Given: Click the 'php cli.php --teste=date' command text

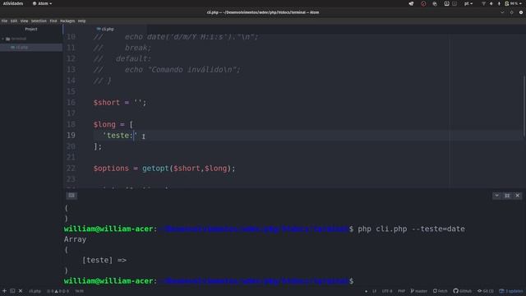Looking at the screenshot, I should point(411,229).
